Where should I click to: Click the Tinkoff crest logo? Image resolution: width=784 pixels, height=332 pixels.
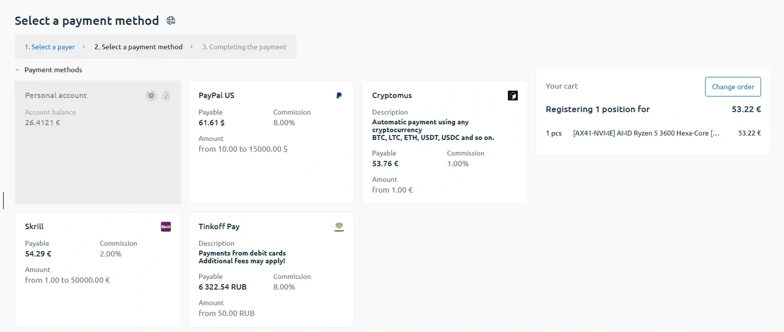pyautogui.click(x=339, y=227)
